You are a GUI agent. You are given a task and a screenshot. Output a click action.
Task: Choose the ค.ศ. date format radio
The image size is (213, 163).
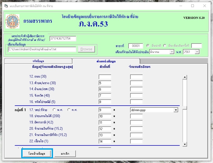[x=69, y=110]
